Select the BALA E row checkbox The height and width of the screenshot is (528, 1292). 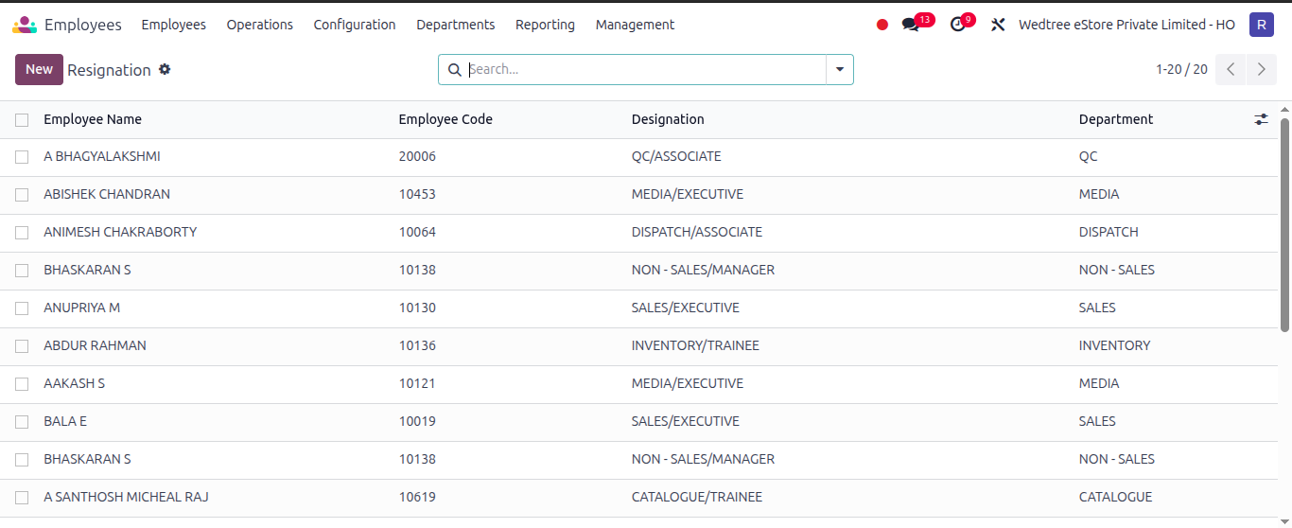(22, 422)
